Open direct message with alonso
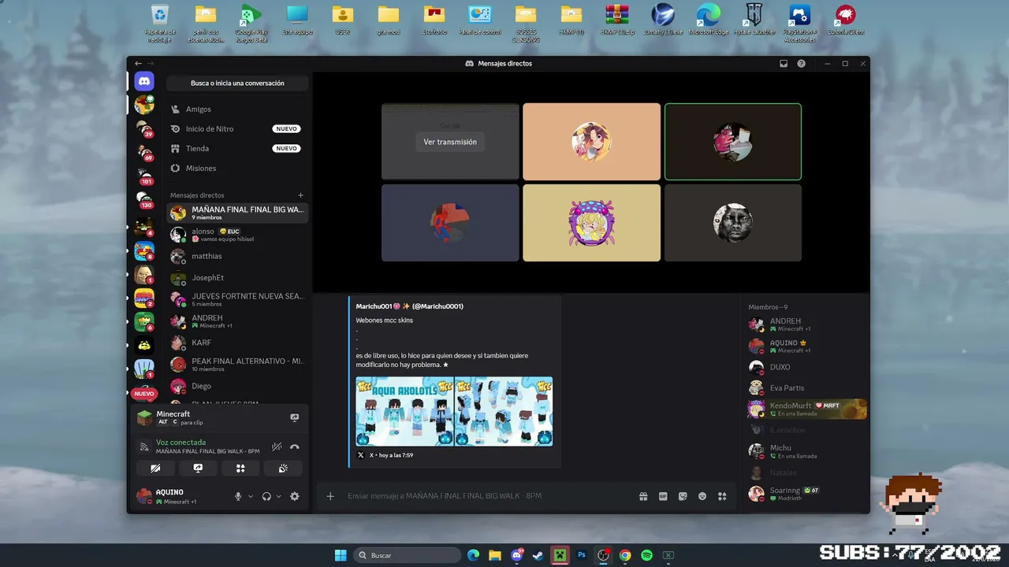 click(x=237, y=234)
